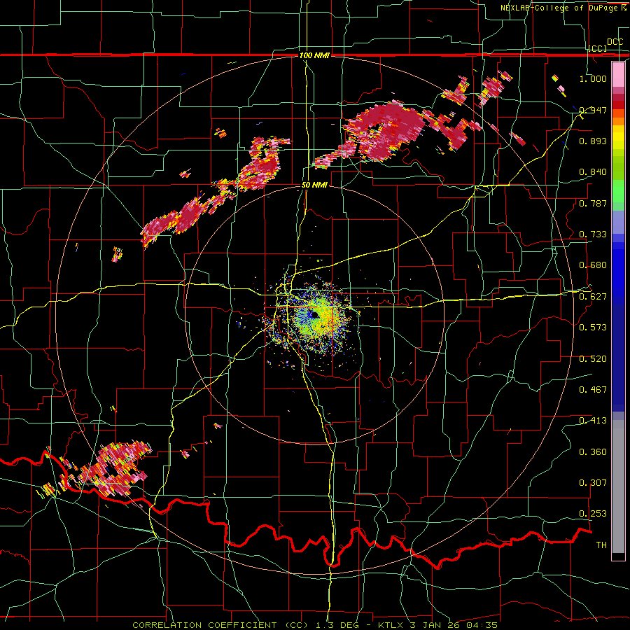Click the KTLX radar site center null
The width and height of the screenshot is (630, 630).
coord(314,314)
